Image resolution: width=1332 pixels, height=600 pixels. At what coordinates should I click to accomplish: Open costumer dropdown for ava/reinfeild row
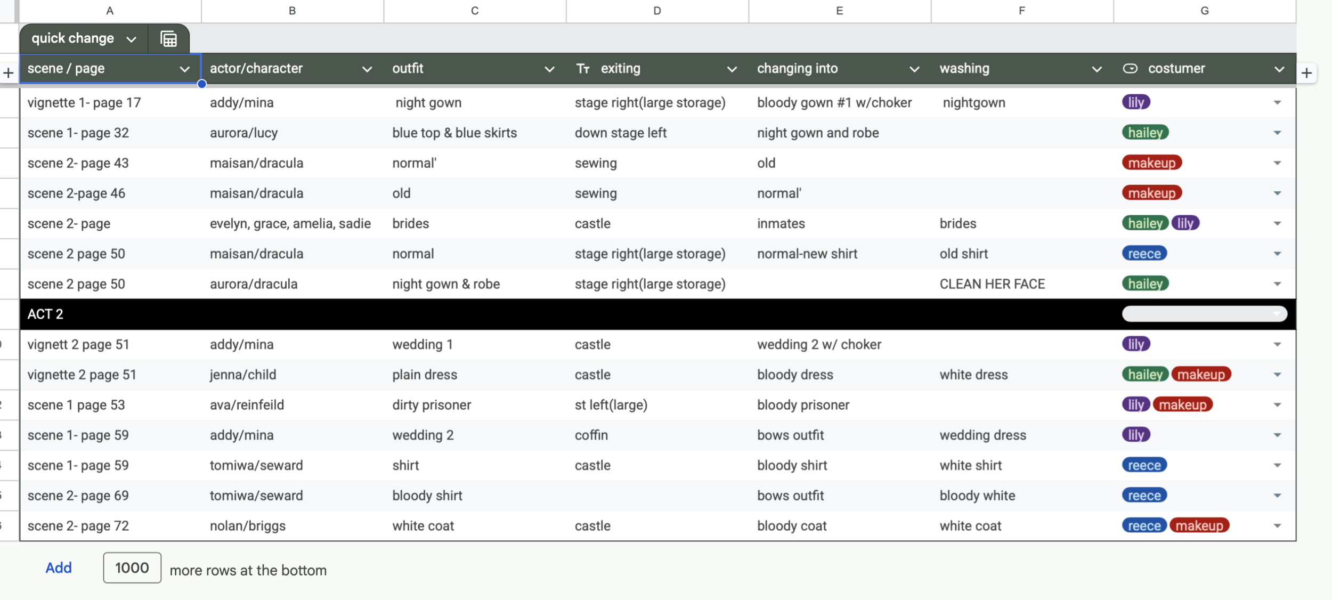(1277, 405)
